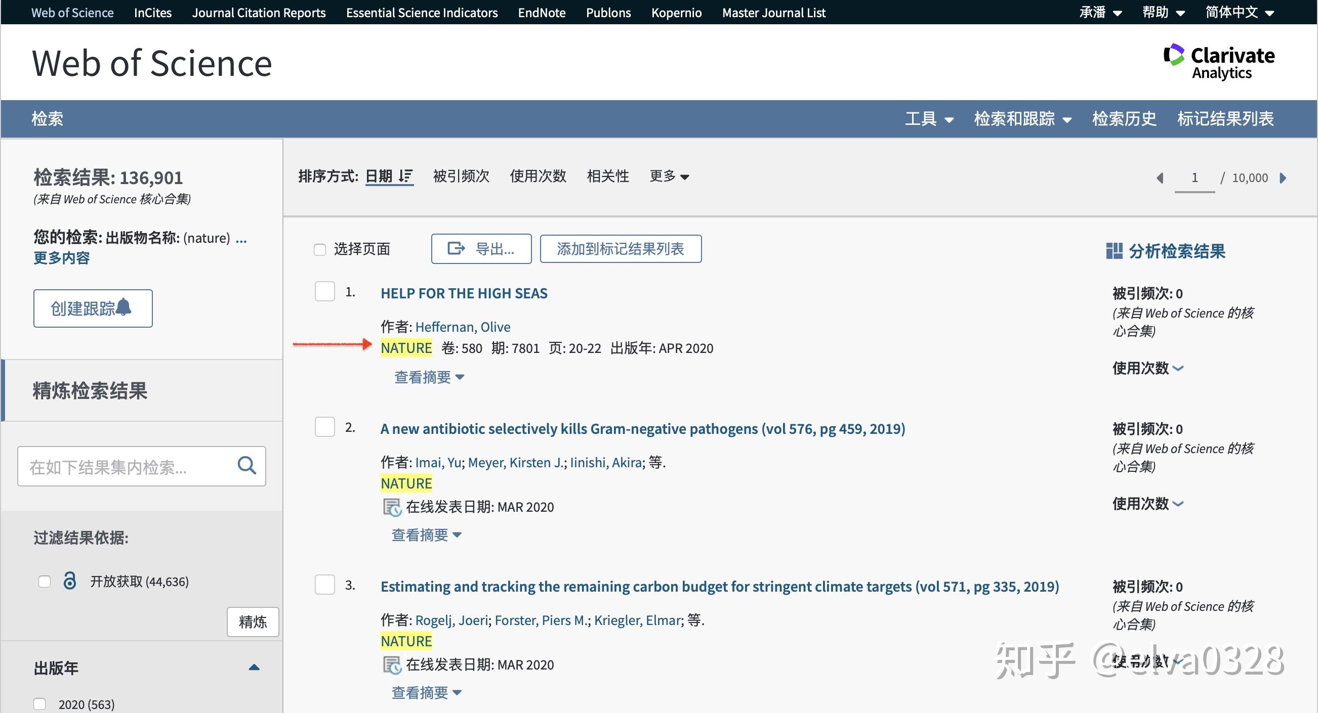Click the search magnifier icon in refine box

point(246,465)
